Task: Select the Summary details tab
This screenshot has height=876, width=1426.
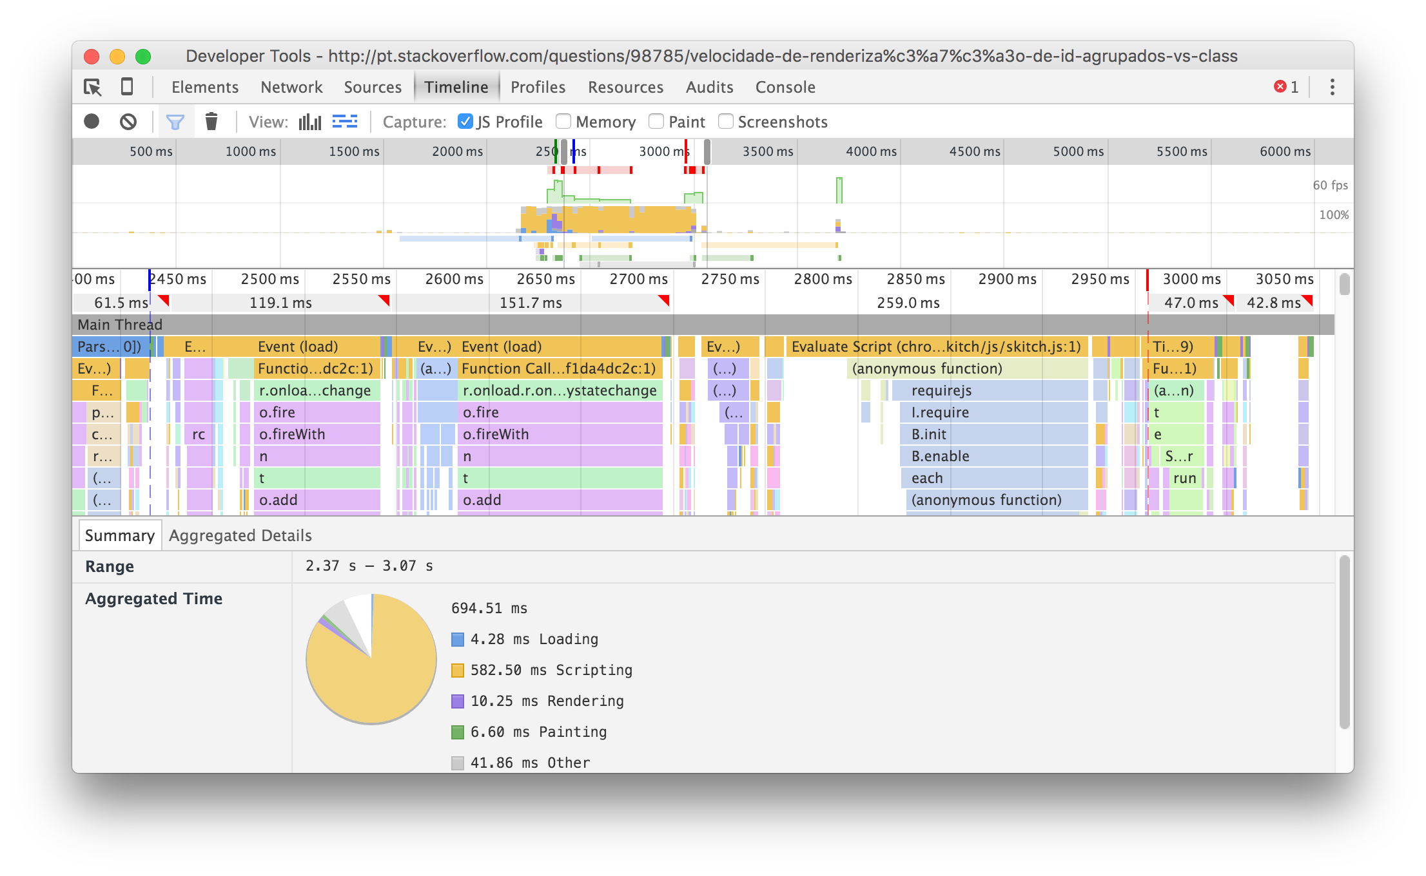Action: coord(120,535)
